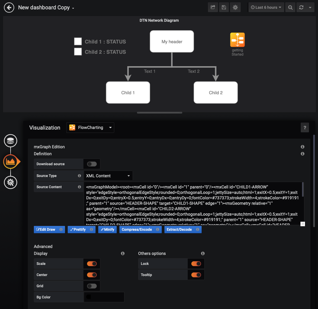Turn off the Tooltip option
Image resolution: width=318 pixels, height=309 pixels.
point(196,275)
